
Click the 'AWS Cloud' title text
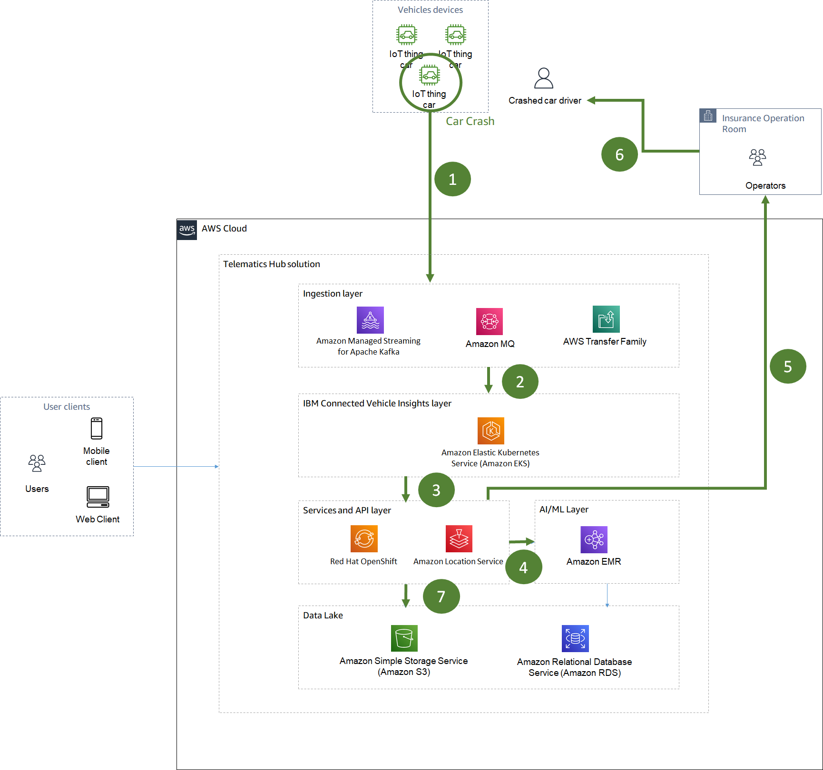[x=224, y=229]
